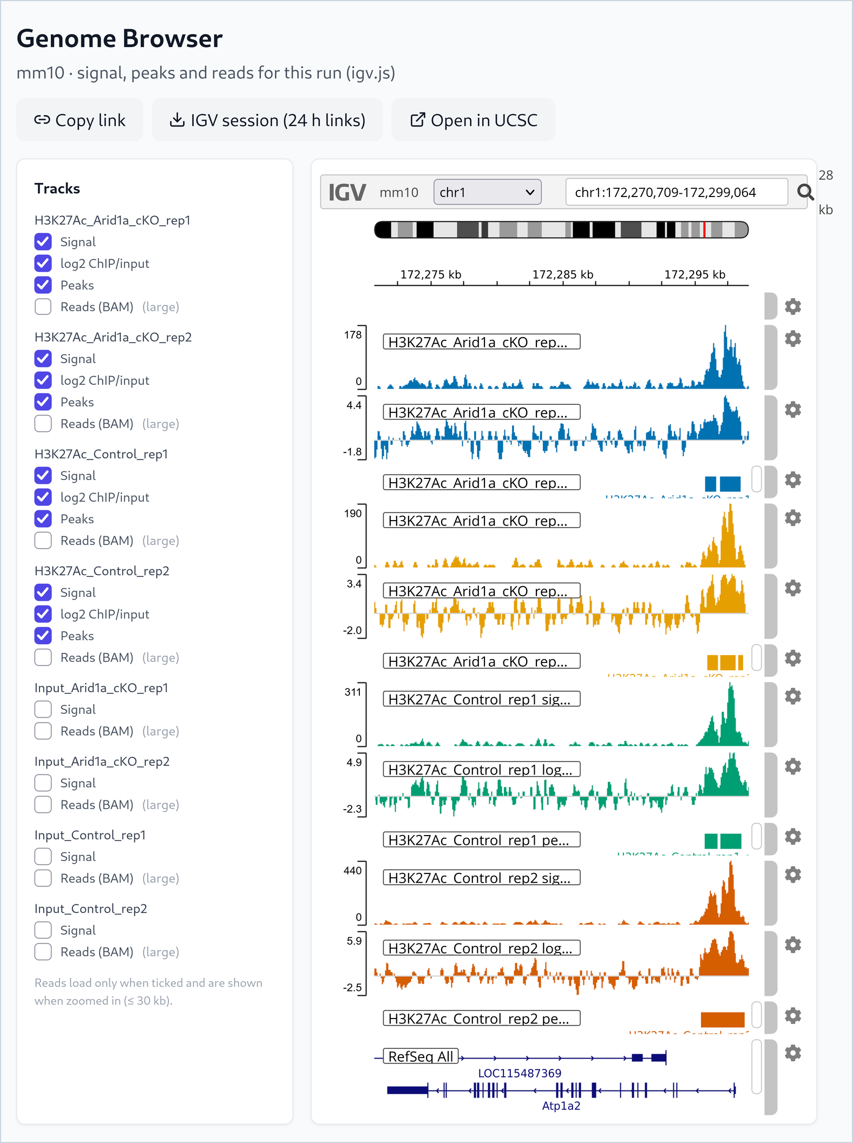Uncheck log2 ChIP/input under H3K27Ac_Arid1a_cKO_rep2
The image size is (853, 1143).
point(43,380)
